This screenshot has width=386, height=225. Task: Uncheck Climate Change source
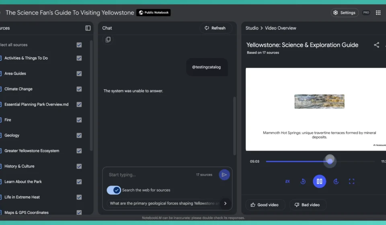[x=79, y=89]
